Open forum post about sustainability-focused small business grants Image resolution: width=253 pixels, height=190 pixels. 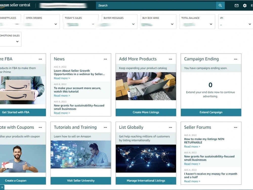pos(209,158)
